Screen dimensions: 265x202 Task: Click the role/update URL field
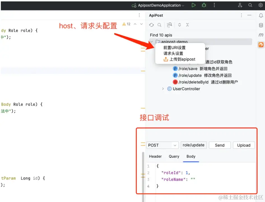[x=194, y=145]
